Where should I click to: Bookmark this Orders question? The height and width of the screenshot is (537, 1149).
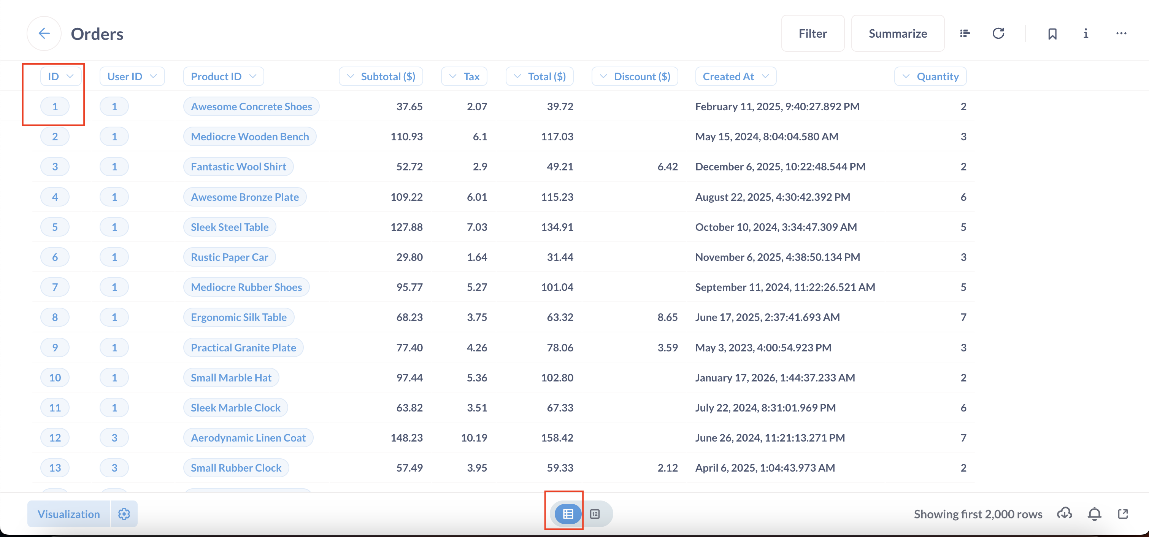pos(1053,33)
